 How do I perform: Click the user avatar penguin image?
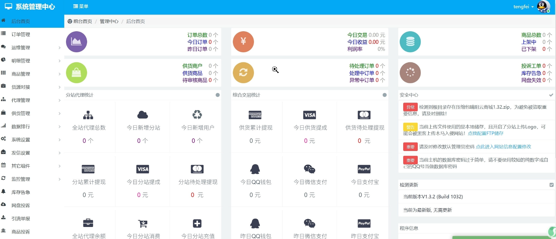543,6
